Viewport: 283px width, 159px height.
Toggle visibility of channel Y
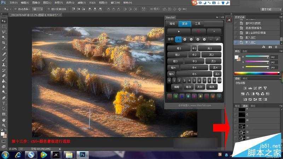tap(236, 126)
